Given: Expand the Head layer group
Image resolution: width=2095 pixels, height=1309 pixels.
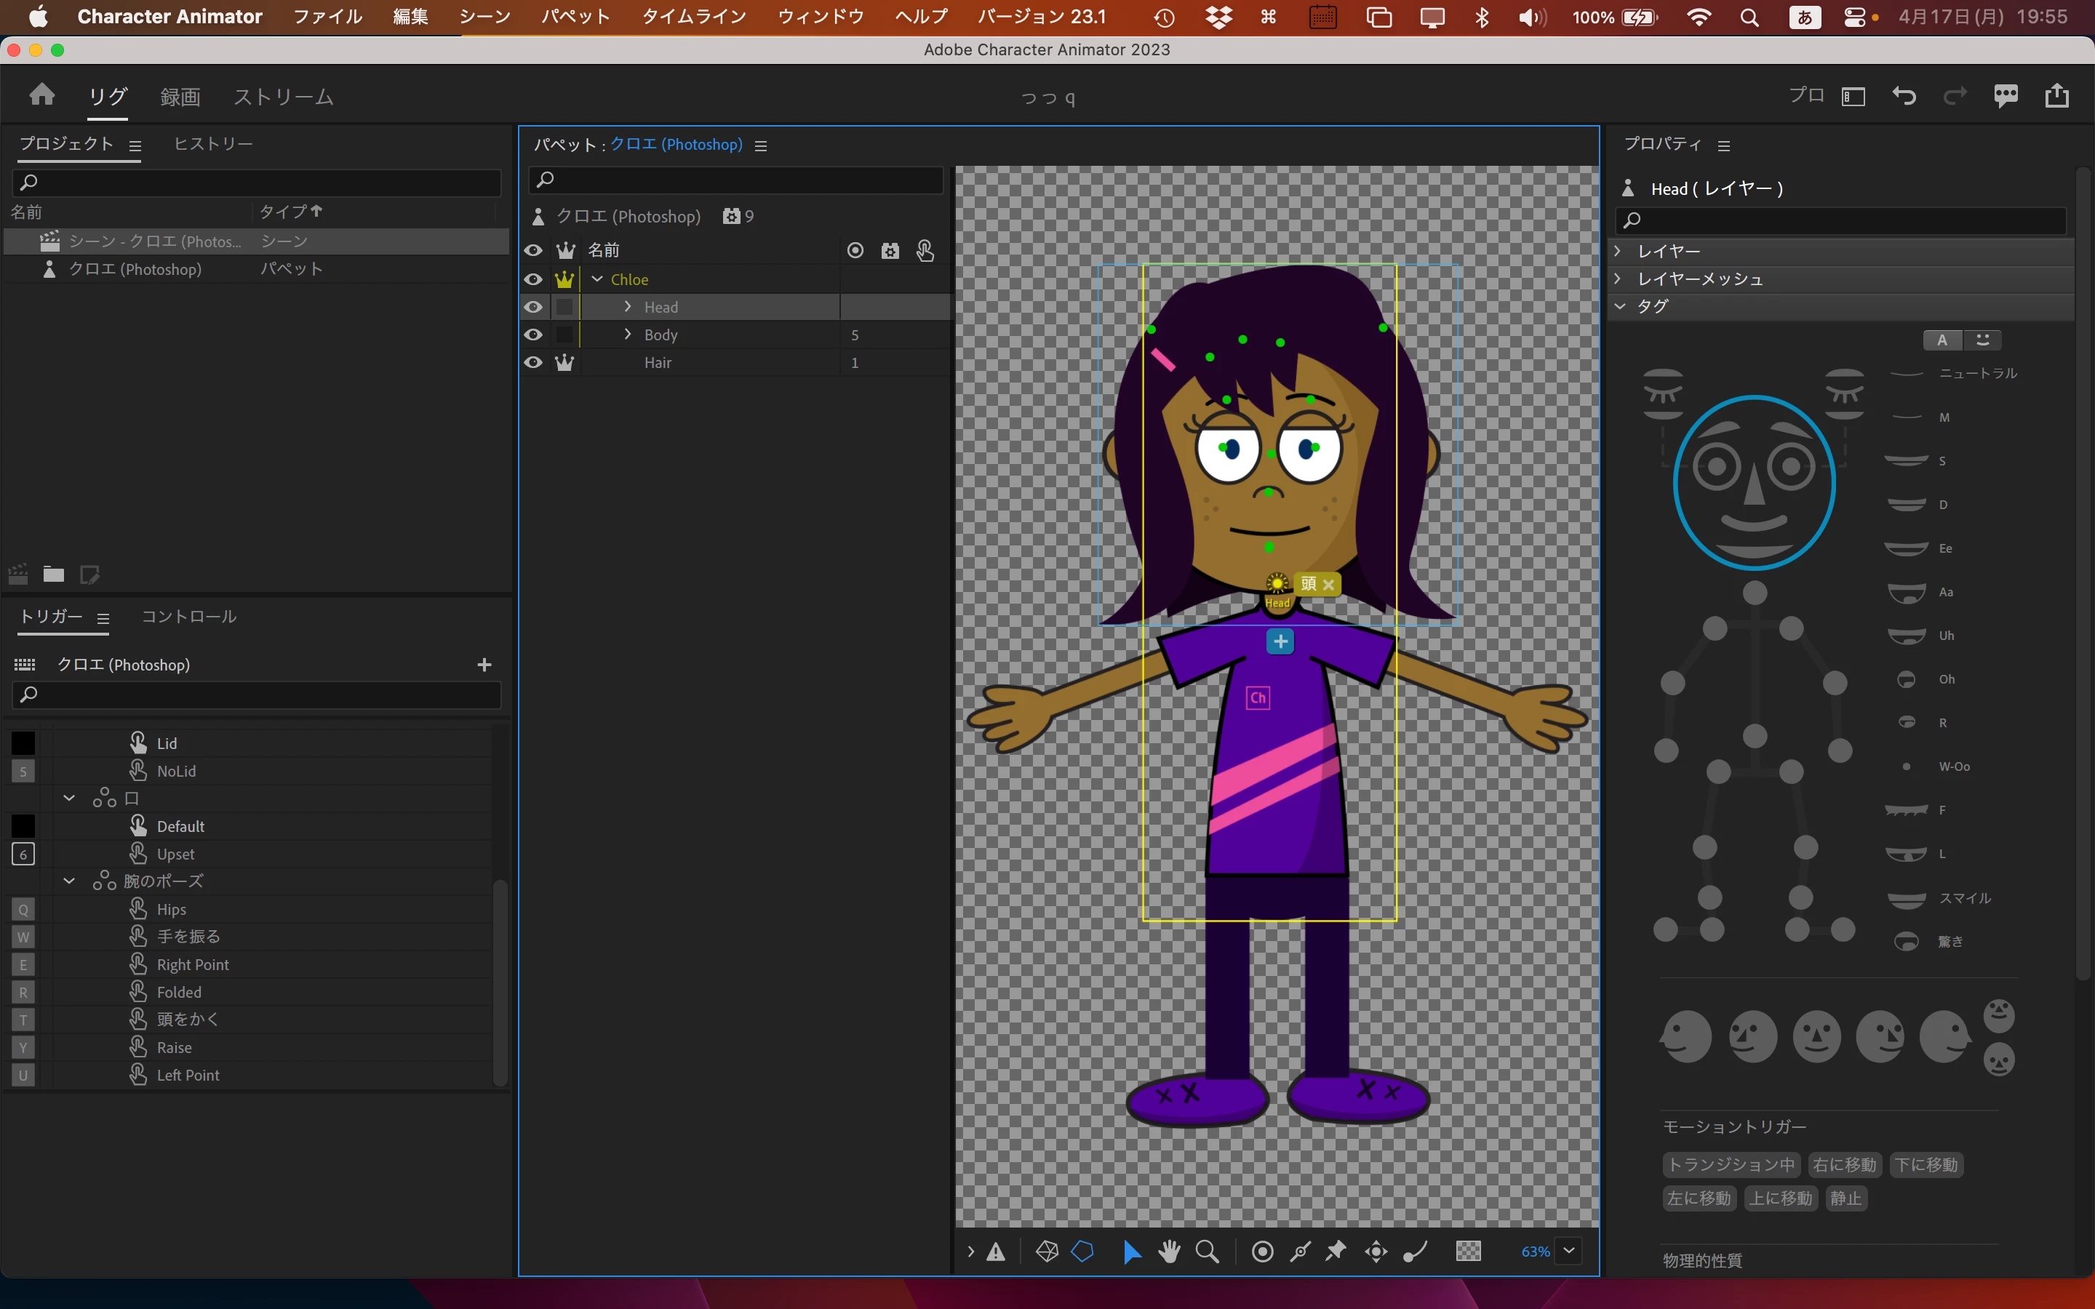Looking at the screenshot, I should (x=628, y=308).
